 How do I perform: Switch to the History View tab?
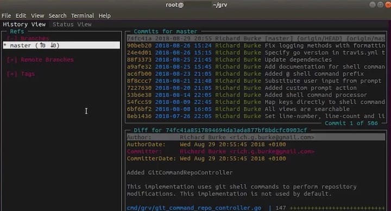(24, 24)
